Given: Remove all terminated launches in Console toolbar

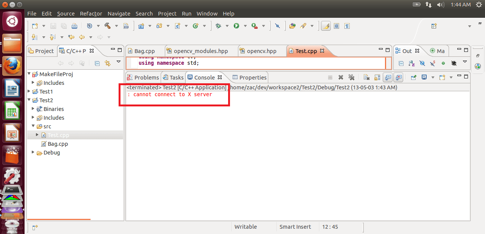Looking at the screenshot, I should (x=352, y=77).
